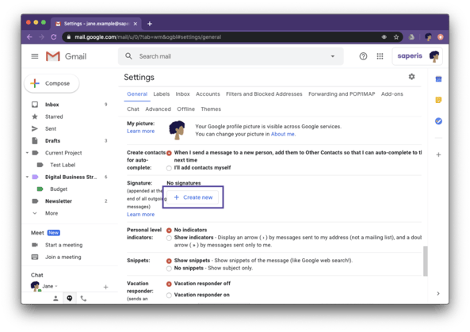This screenshot has width=470, height=332.
Task: Open the Themes tab
Action: [x=211, y=109]
